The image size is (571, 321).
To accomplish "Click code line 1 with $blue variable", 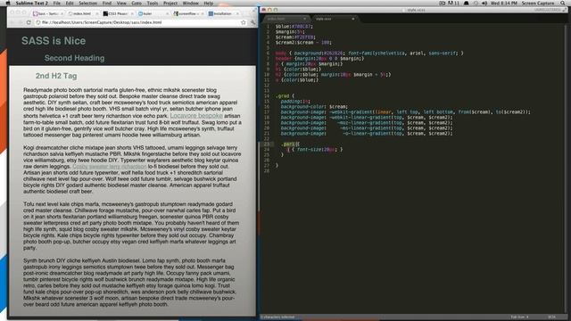I will point(294,27).
